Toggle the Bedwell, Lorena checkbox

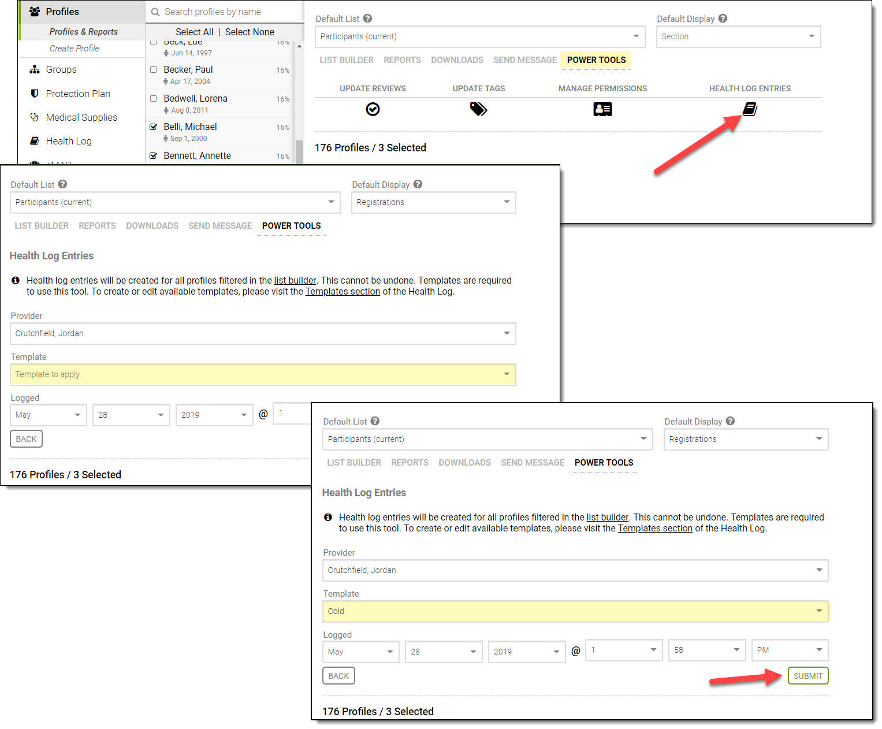[154, 99]
